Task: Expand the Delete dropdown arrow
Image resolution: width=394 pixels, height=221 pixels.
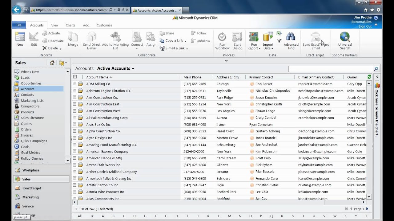Action: click(60, 48)
